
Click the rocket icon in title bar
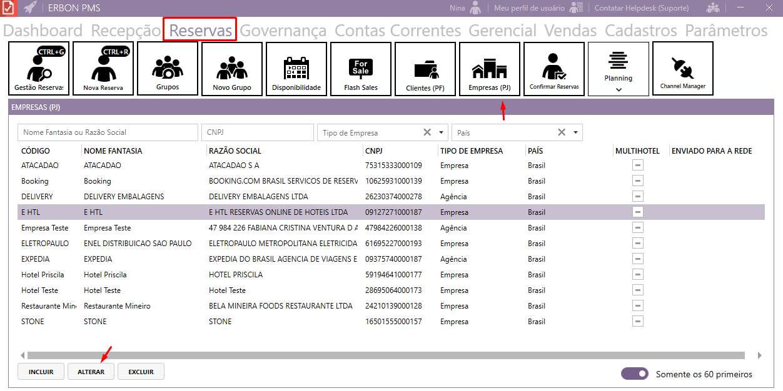point(30,8)
